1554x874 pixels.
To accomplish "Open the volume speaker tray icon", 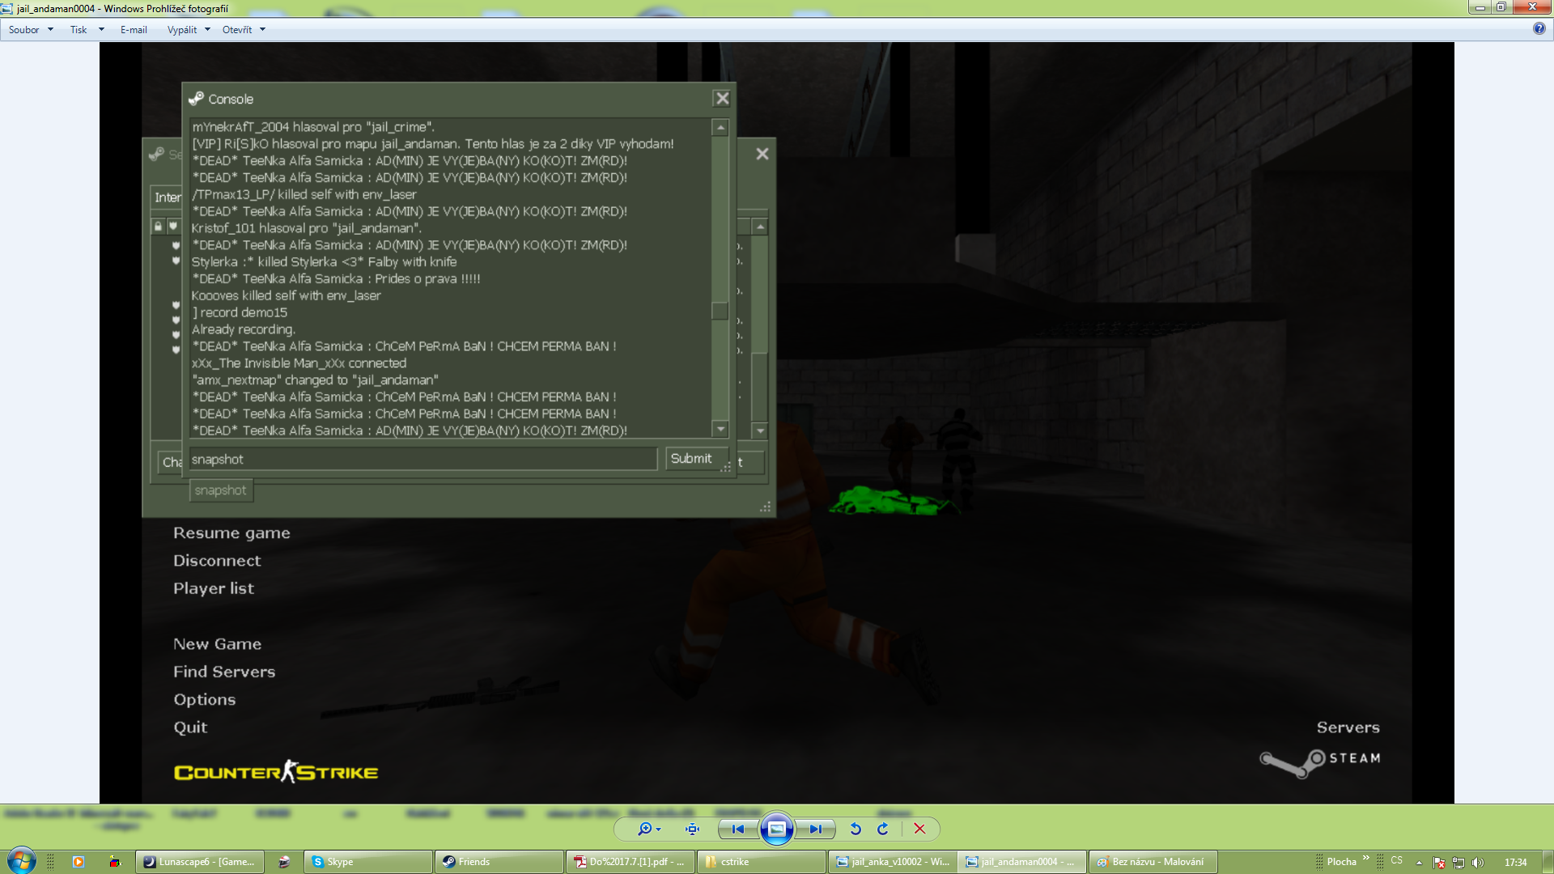I will pos(1478,863).
